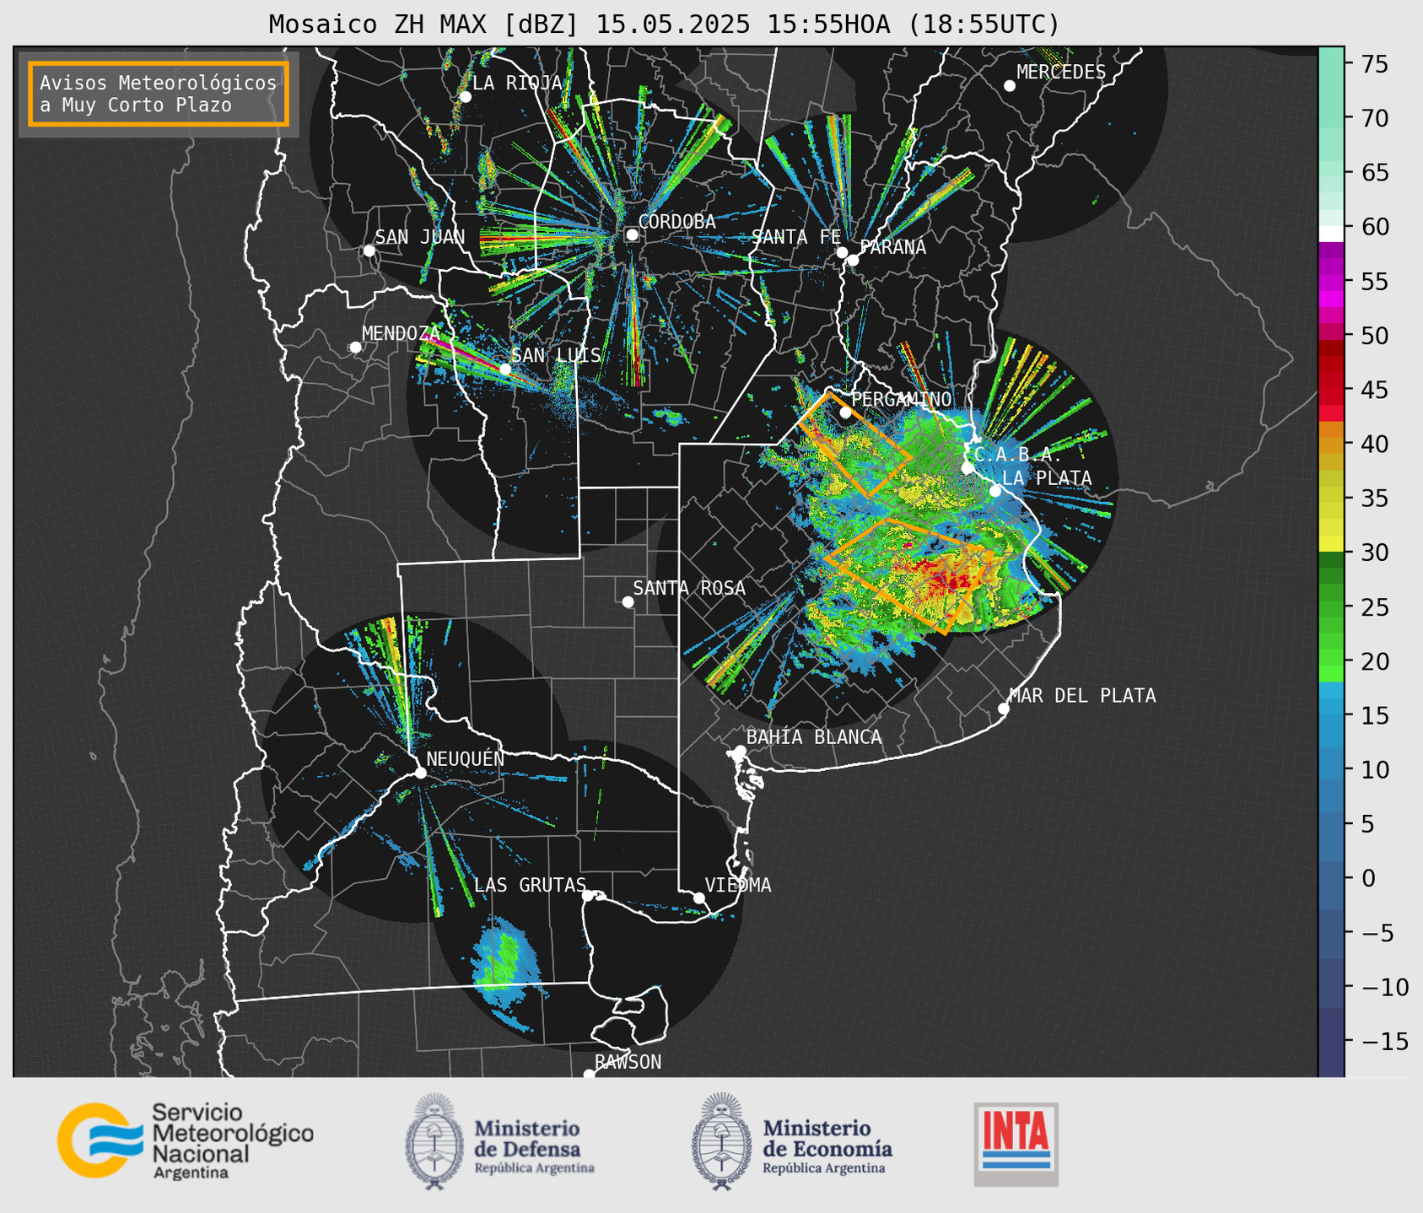Click the Avisos Meteorológicos a Muy Corto Plazo box
1423x1213 pixels.
[159, 94]
